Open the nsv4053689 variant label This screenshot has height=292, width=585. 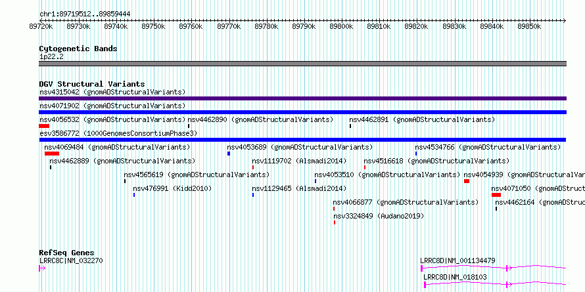(x=300, y=147)
